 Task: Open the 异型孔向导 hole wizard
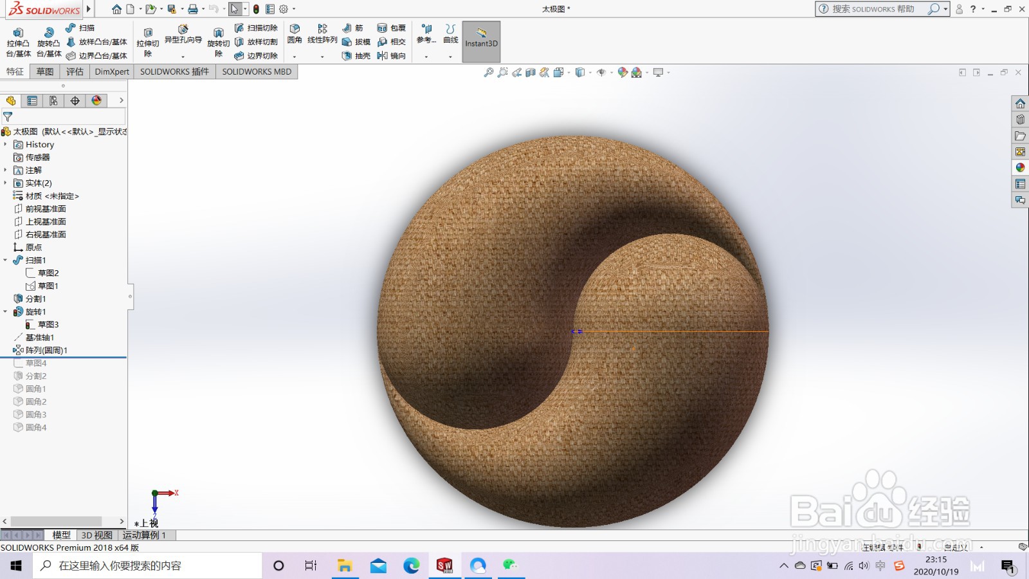click(x=183, y=35)
